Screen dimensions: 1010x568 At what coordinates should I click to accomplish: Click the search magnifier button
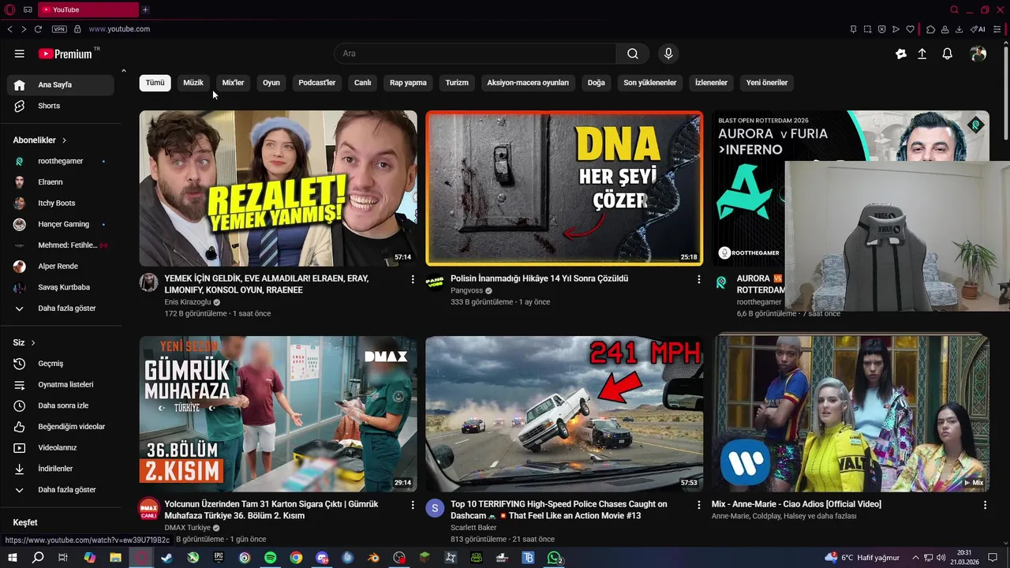(633, 54)
